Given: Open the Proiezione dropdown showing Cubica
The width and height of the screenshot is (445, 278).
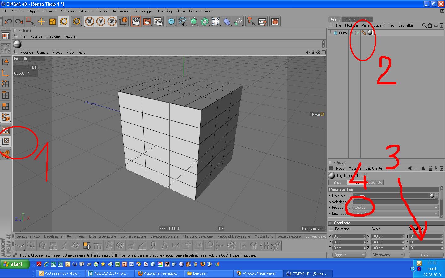Looking at the screenshot, I should point(396,208).
